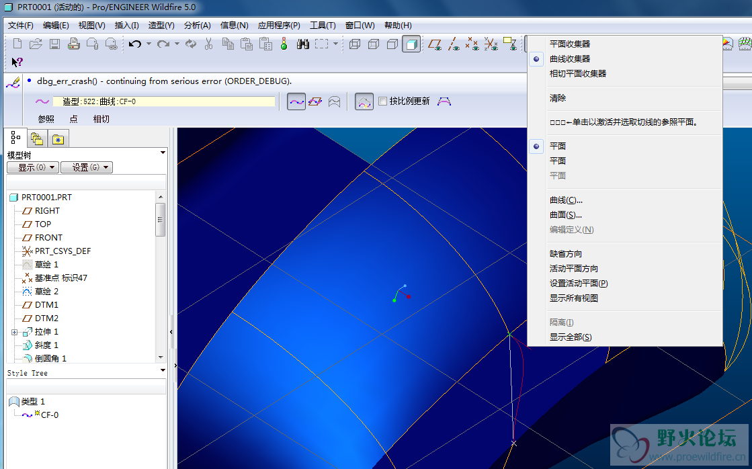Toggle annotation element display

[509, 44]
